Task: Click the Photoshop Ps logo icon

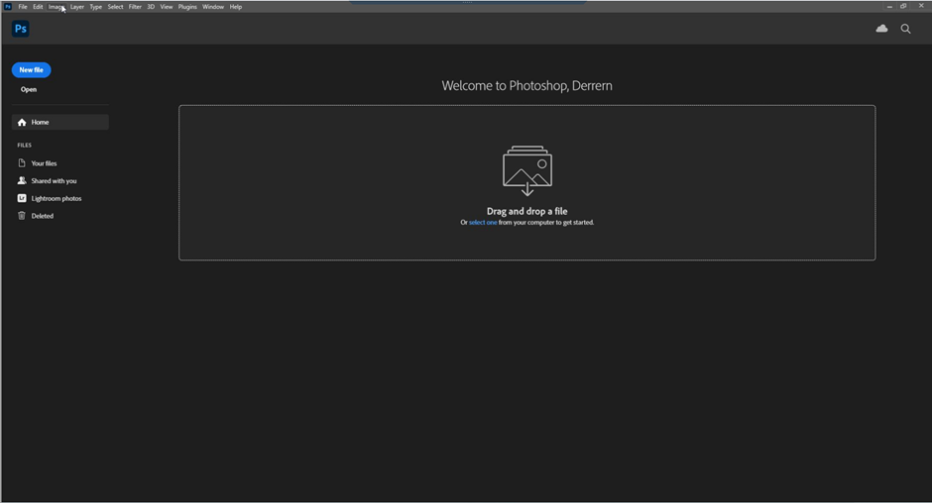Action: [20, 29]
